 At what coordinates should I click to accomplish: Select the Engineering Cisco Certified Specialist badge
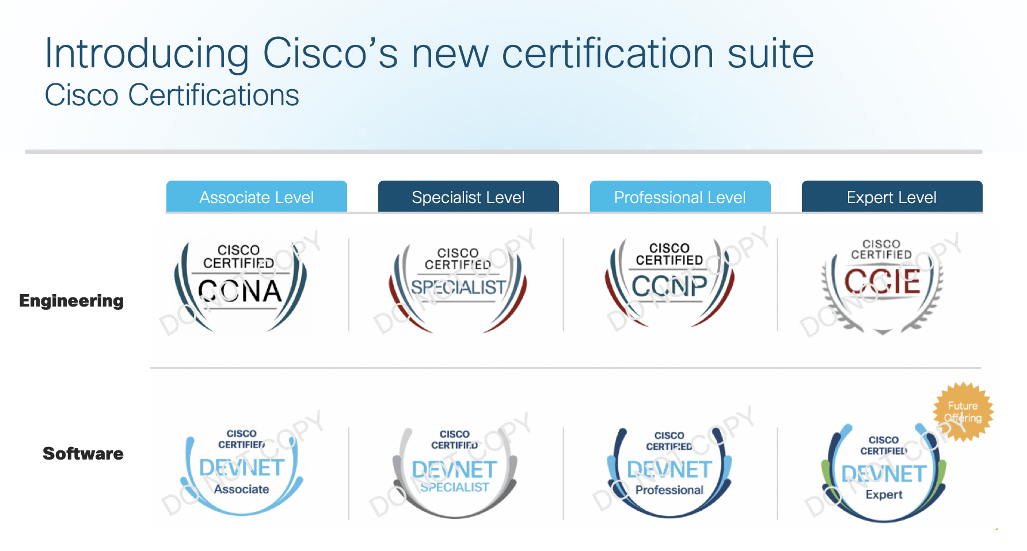point(458,286)
